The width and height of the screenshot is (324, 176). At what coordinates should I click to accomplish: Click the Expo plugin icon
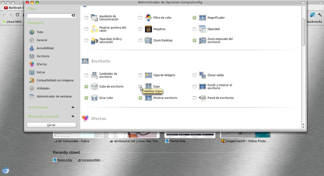pos(148,87)
